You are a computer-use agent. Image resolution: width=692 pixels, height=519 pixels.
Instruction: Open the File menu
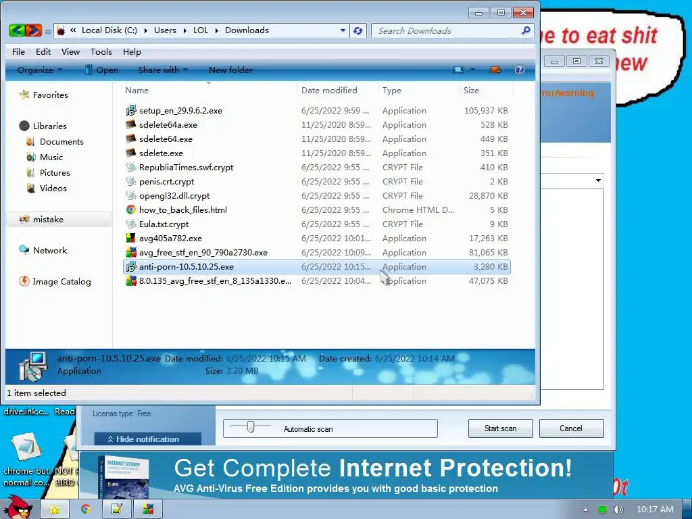pyautogui.click(x=18, y=51)
